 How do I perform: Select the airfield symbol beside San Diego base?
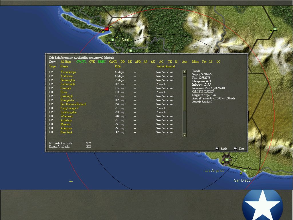pyautogui.click(x=249, y=168)
